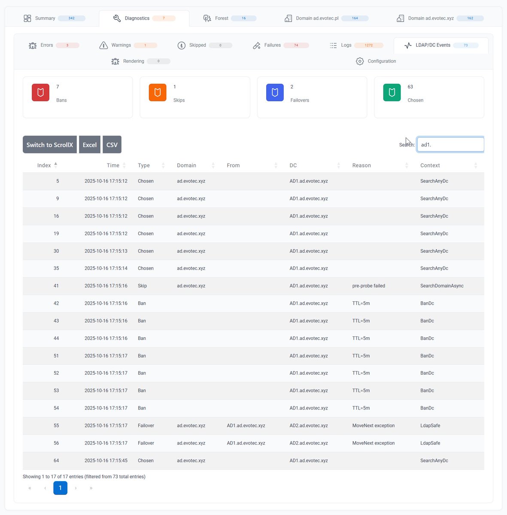Open the Warnings sub-tab

tap(128, 45)
